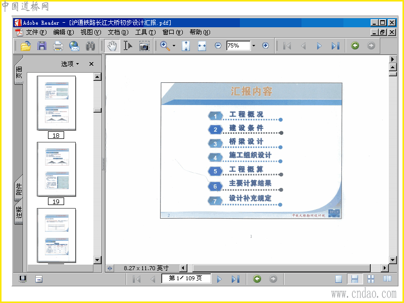Close the pages panel with the X
404x303 pixels.
[91, 64]
